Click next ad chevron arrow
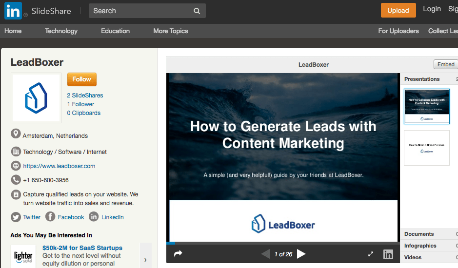Viewport: 458px width, 268px height. (x=145, y=260)
